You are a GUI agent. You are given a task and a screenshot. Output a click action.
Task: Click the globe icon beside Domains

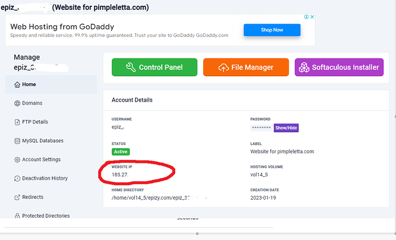[x=17, y=103]
